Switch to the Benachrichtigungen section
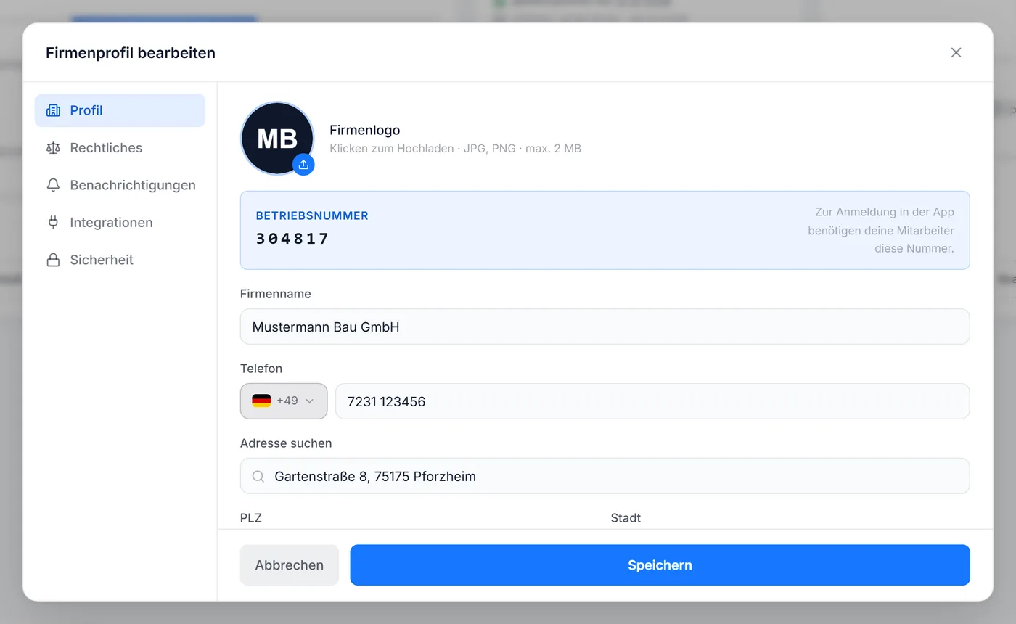Image resolution: width=1016 pixels, height=624 pixels. point(120,185)
